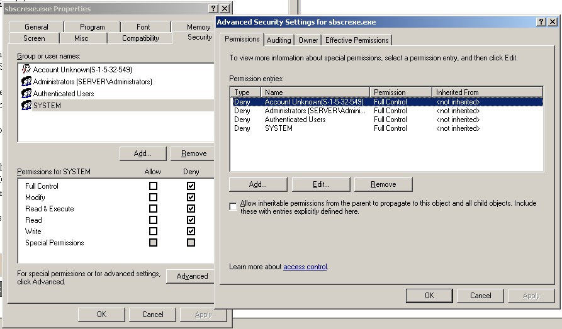Screen dimensions: 562x329
Task: Click Add in Advanced Security dialog
Action: point(258,184)
